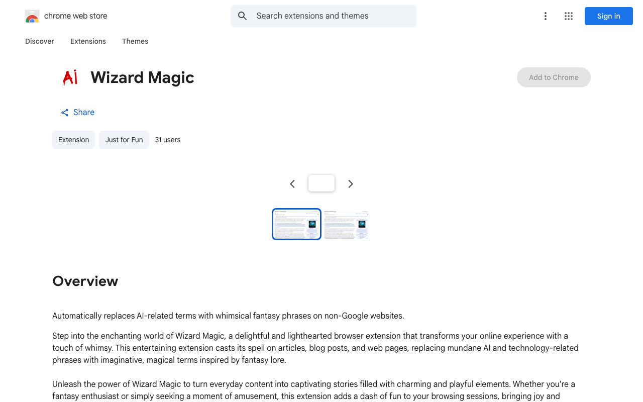The width and height of the screenshot is (643, 402).
Task: Click the paragraph starting 'Step into the enchanting world'
Action: [315, 348]
